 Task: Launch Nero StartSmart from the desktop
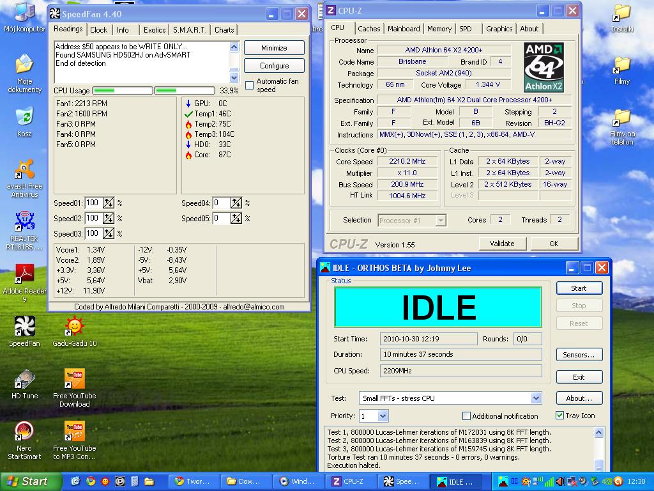pyautogui.click(x=24, y=432)
